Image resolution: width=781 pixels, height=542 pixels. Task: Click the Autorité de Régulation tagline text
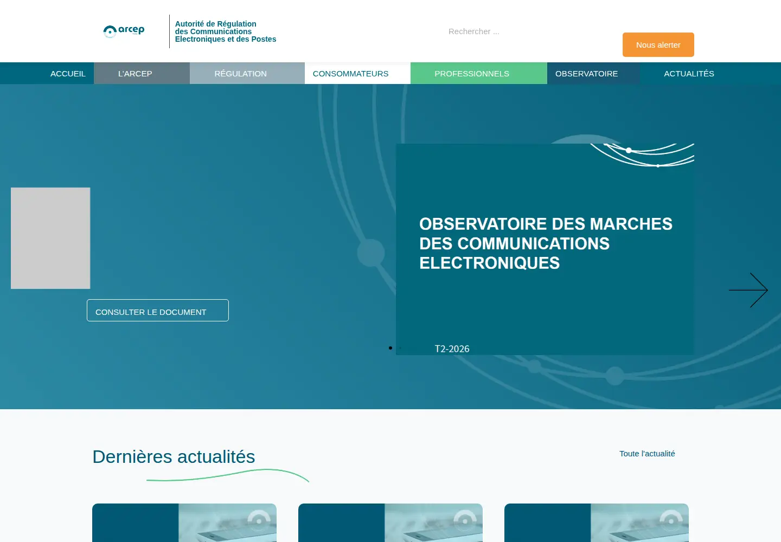tap(226, 31)
